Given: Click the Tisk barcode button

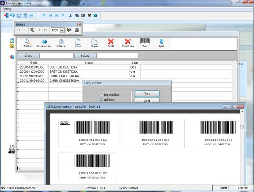Looking at the screenshot, I should 145,43.
